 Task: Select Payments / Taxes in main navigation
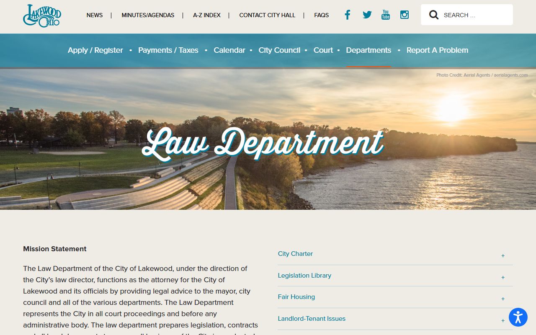coord(168,50)
